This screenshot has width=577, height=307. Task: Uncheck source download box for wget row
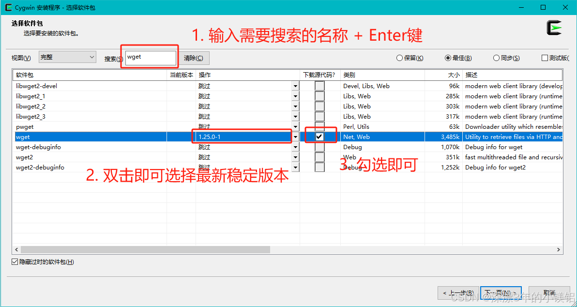(x=319, y=137)
